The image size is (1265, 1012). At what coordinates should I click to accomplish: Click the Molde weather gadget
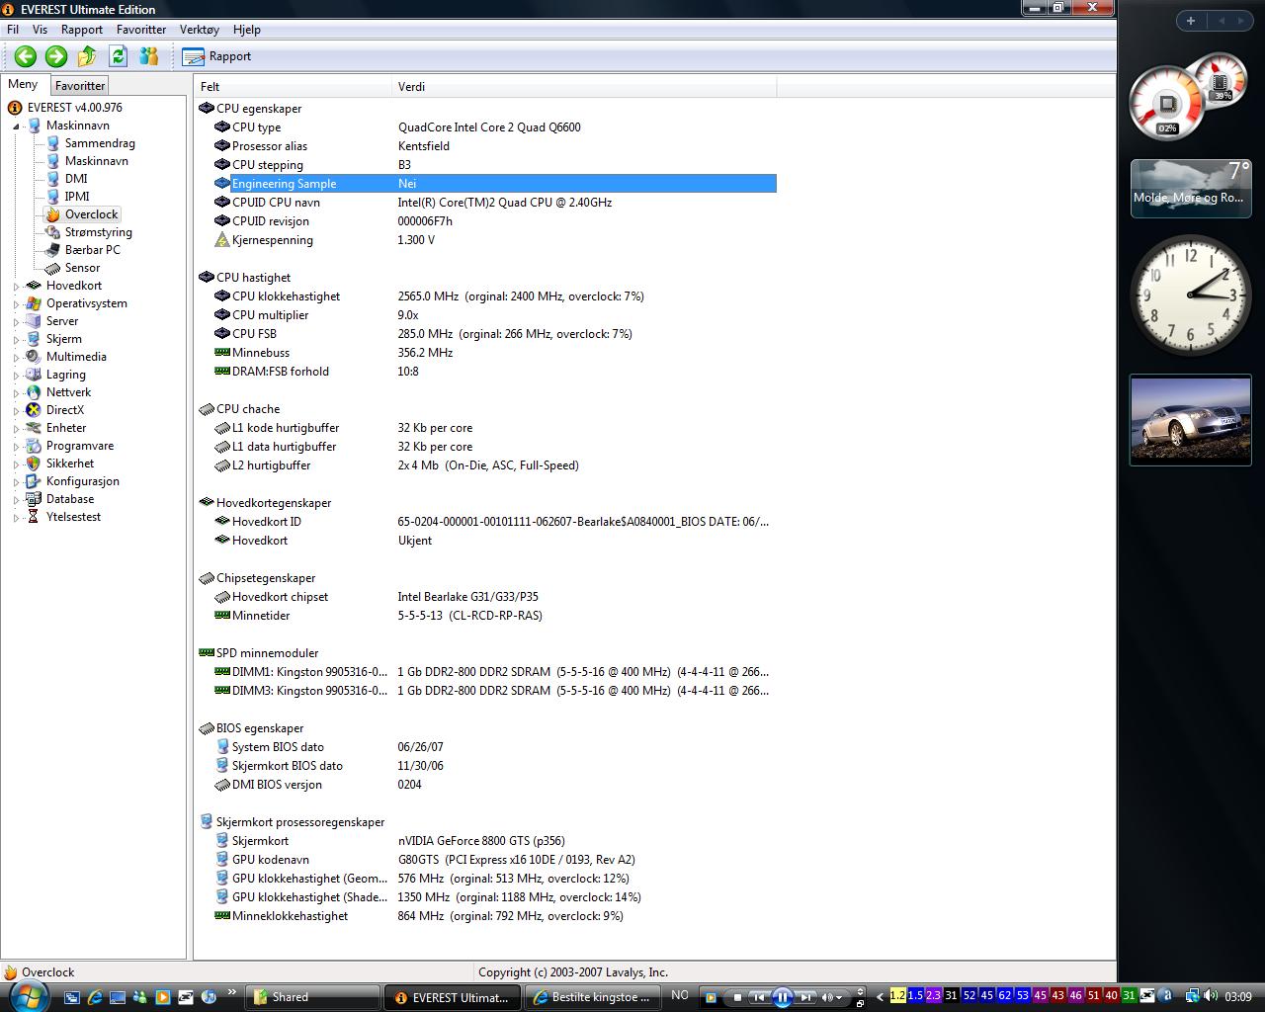click(x=1191, y=188)
